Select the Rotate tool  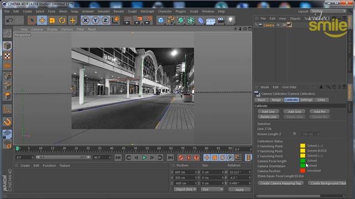pyautogui.click(x=62, y=20)
